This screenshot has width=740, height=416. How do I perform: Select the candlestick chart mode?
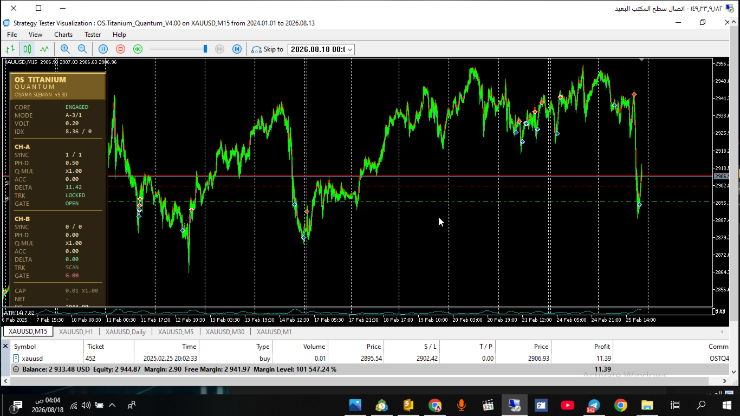point(27,49)
